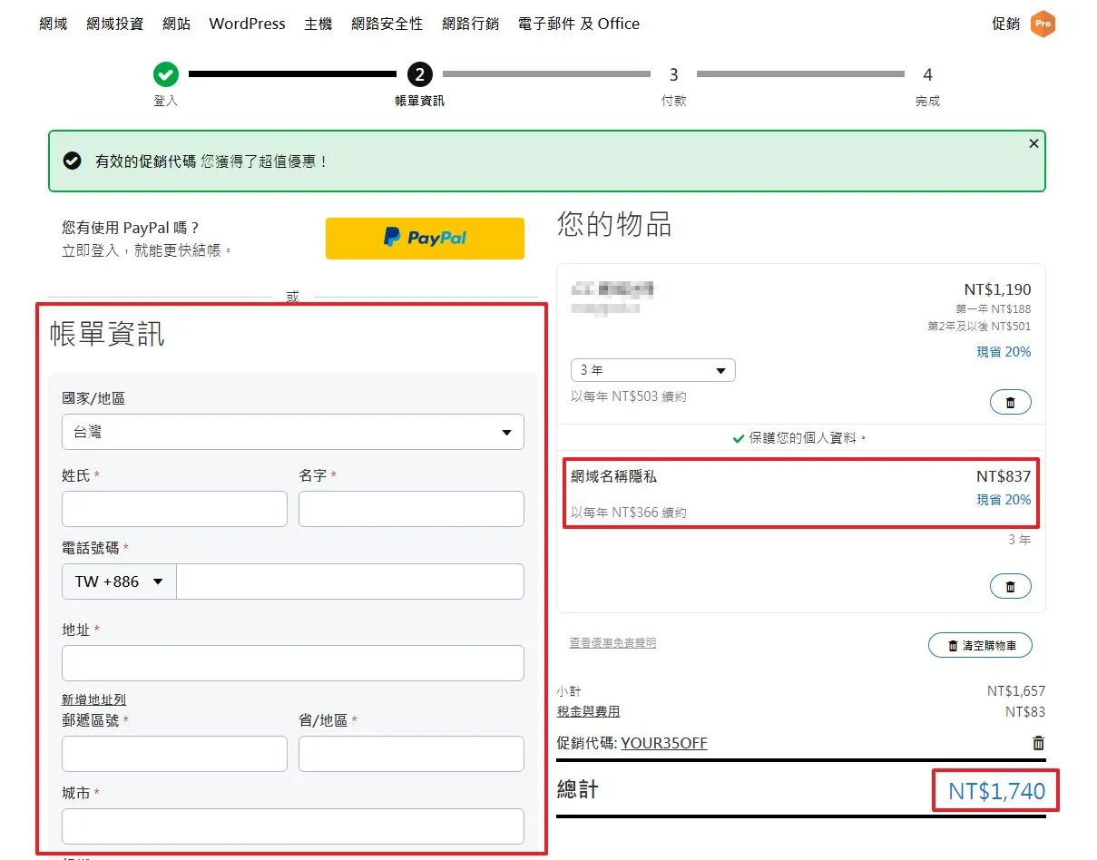Screen dimensions: 1097x860
Task: Focus the 郵遞區號 input field
Action: pos(174,754)
